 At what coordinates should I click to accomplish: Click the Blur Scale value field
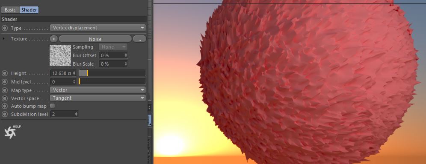tap(112, 64)
